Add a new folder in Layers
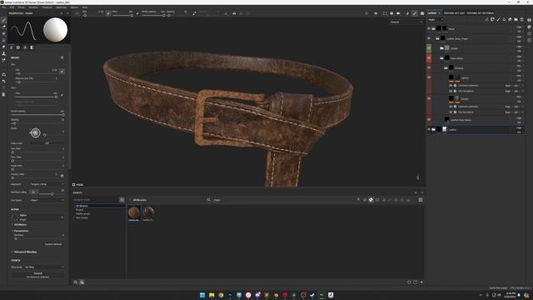Viewport: 533px width, 300px height. [516, 20]
